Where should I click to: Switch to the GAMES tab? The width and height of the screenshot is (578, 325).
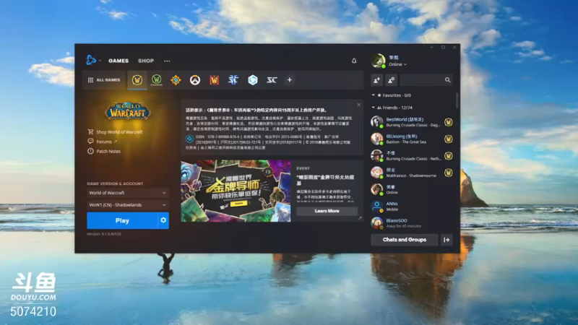118,61
